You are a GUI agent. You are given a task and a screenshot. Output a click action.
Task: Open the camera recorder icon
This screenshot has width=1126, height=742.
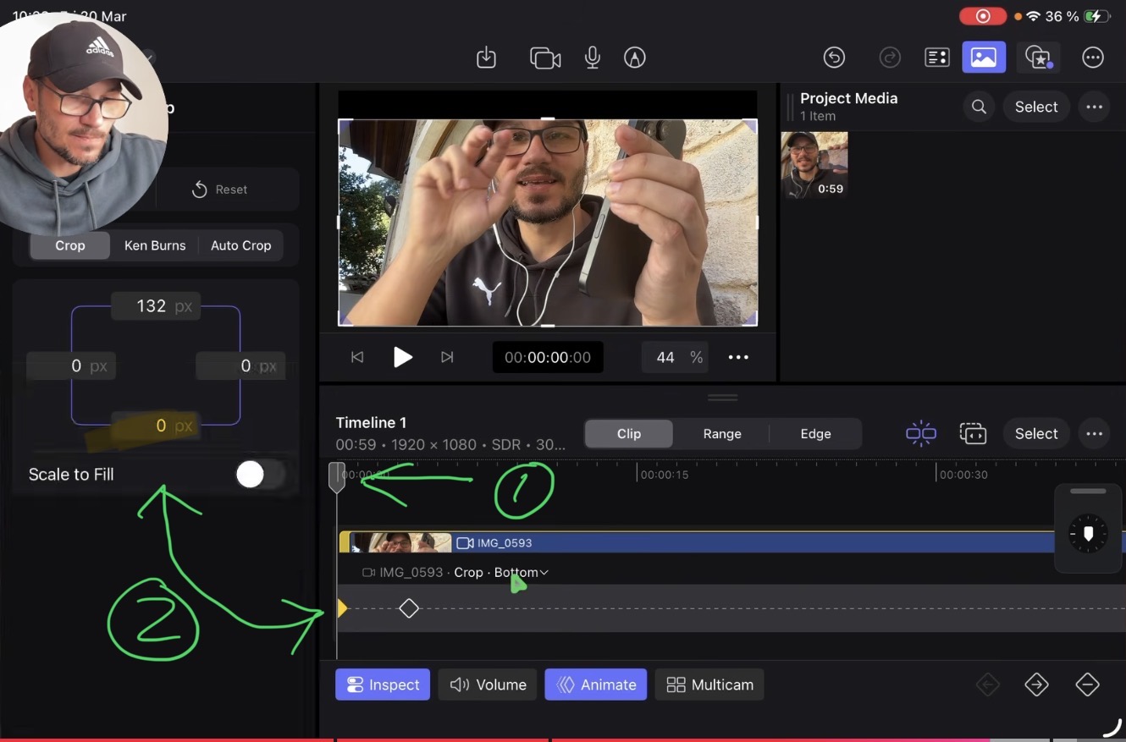545,58
